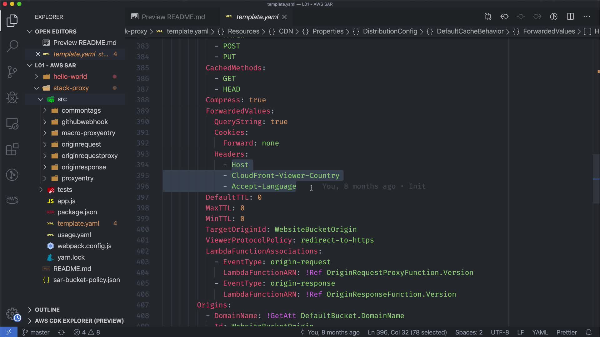600x337 pixels.
Task: Open webpack.config.js in the explorer
Action: coord(84,246)
